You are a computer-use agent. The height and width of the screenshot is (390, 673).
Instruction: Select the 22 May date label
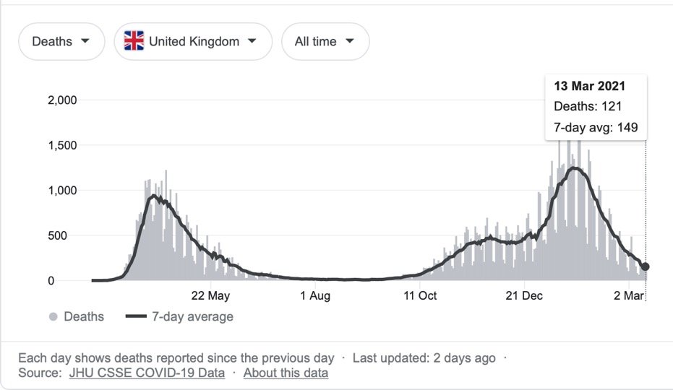coord(210,296)
